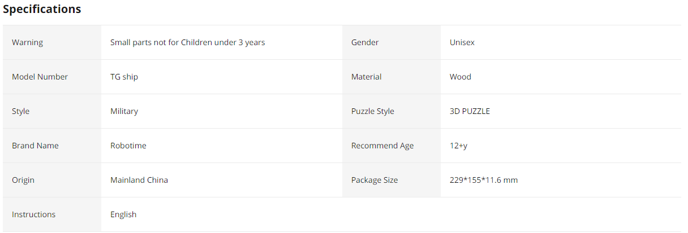Click the 12+y age value
This screenshot has width=688, height=233.
(x=459, y=146)
